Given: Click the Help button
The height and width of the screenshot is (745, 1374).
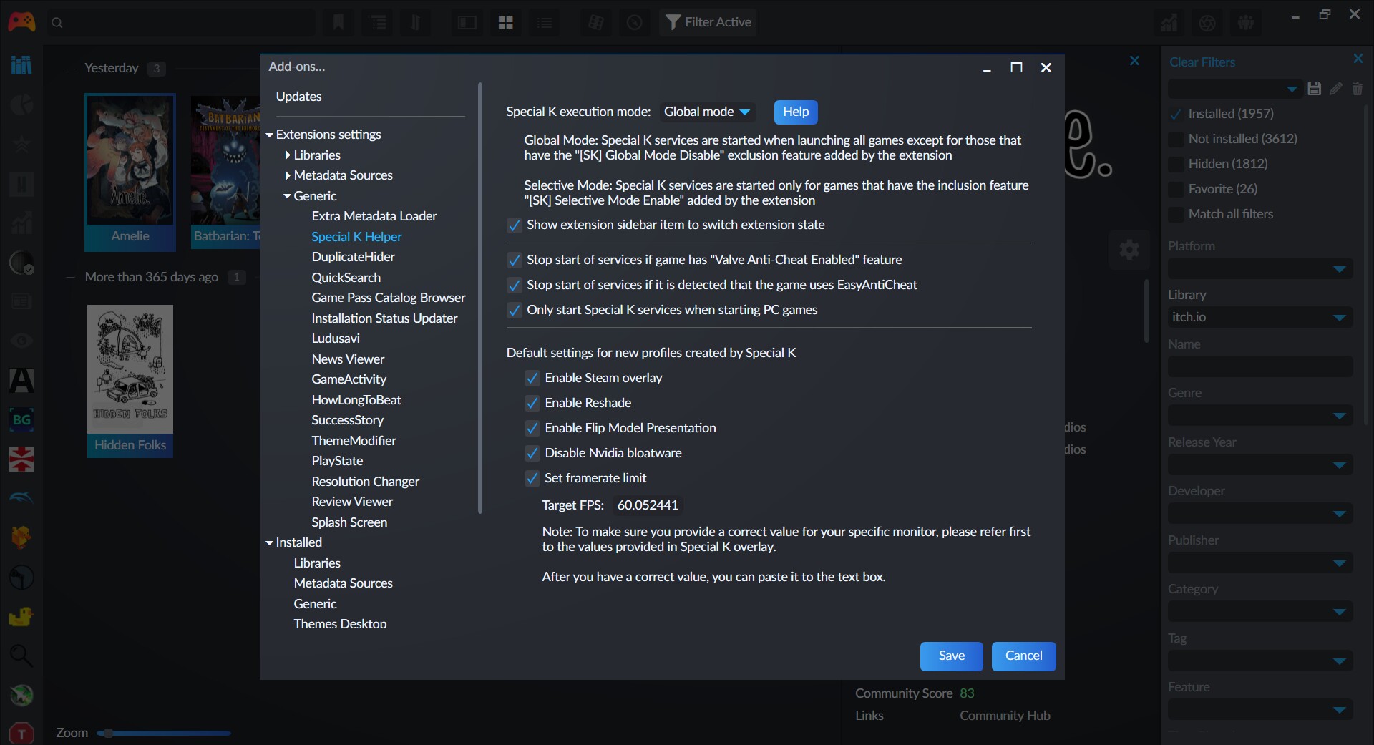Looking at the screenshot, I should coord(796,112).
